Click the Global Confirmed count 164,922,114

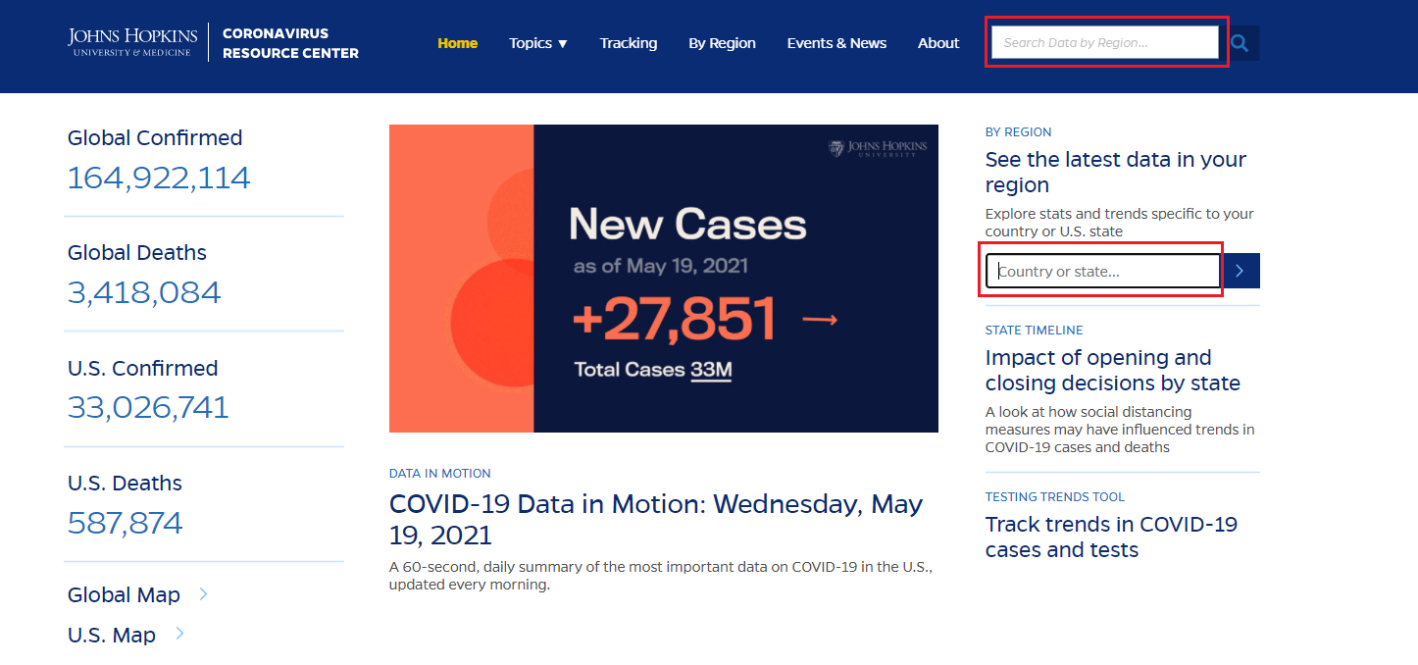pyautogui.click(x=159, y=178)
